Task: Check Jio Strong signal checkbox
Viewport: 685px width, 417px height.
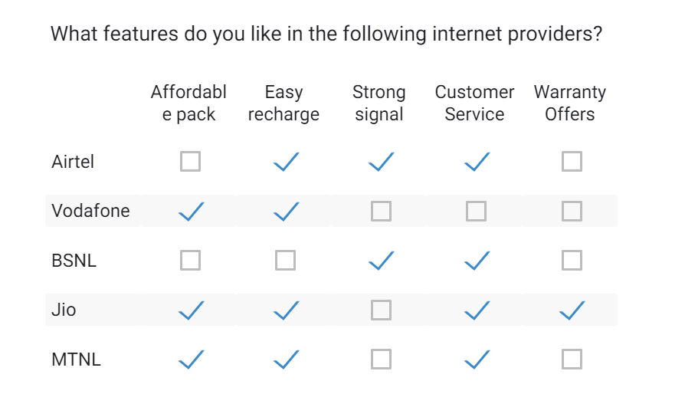Action: click(x=381, y=310)
